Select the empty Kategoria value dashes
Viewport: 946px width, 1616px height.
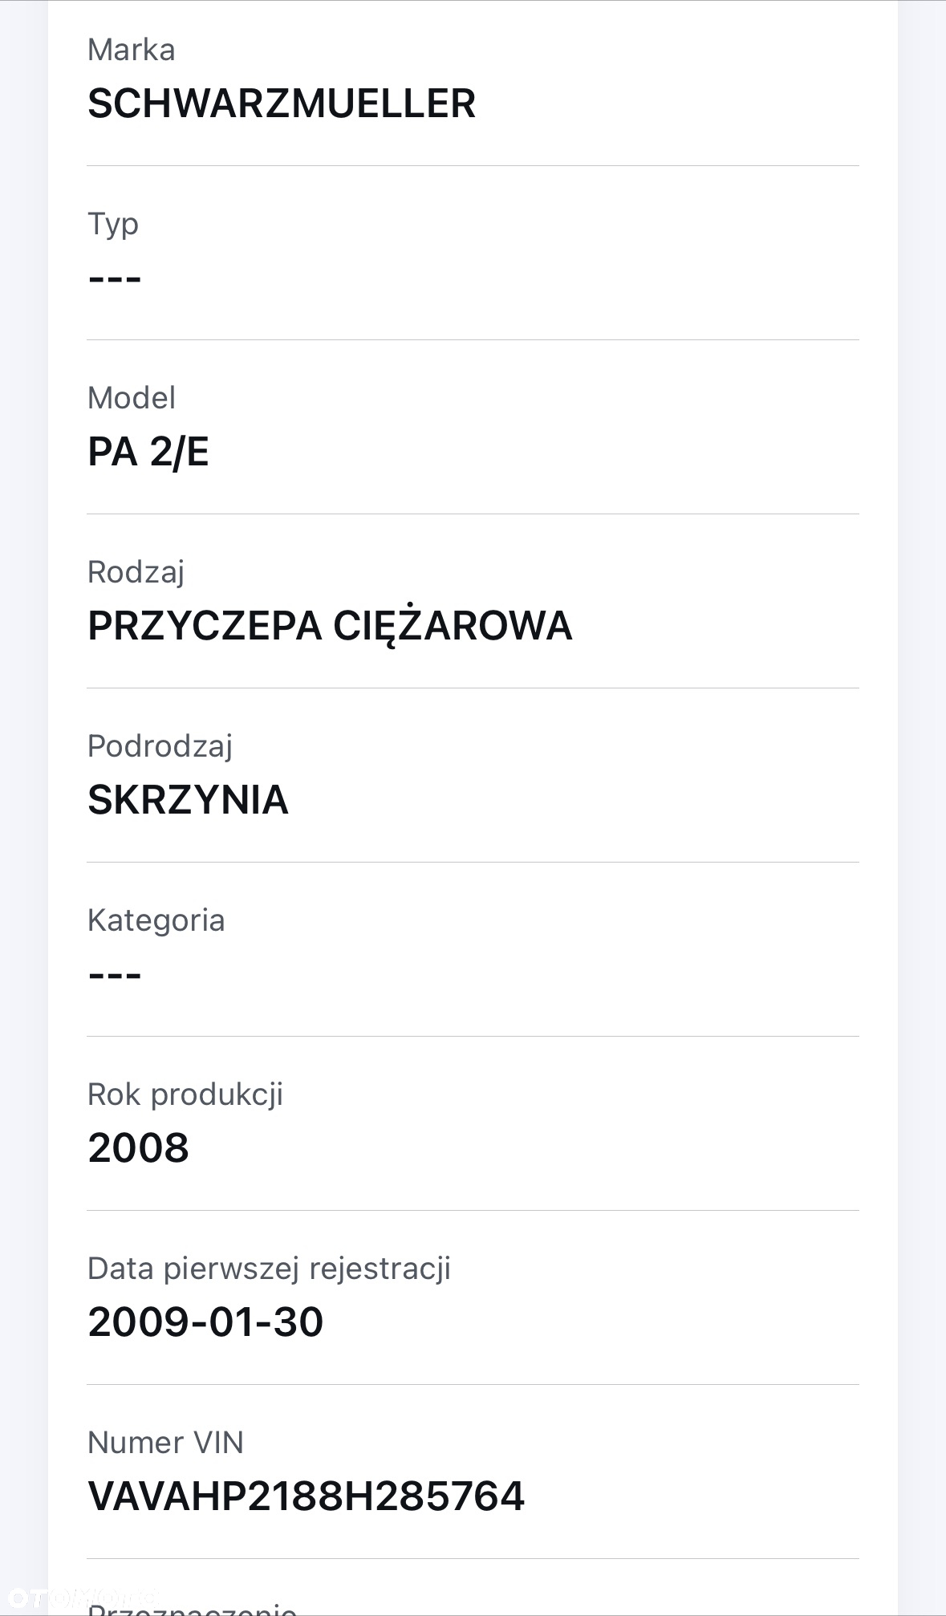pos(115,976)
